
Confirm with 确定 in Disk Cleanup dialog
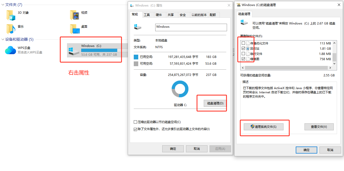tap(306, 150)
